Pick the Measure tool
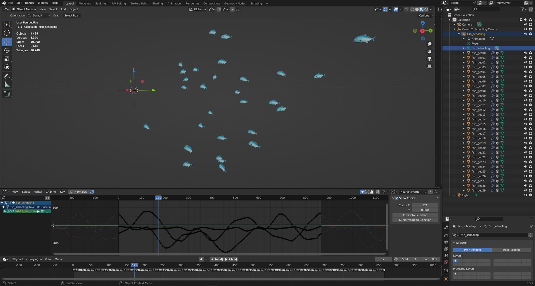This screenshot has width=535, height=286. tap(7, 85)
